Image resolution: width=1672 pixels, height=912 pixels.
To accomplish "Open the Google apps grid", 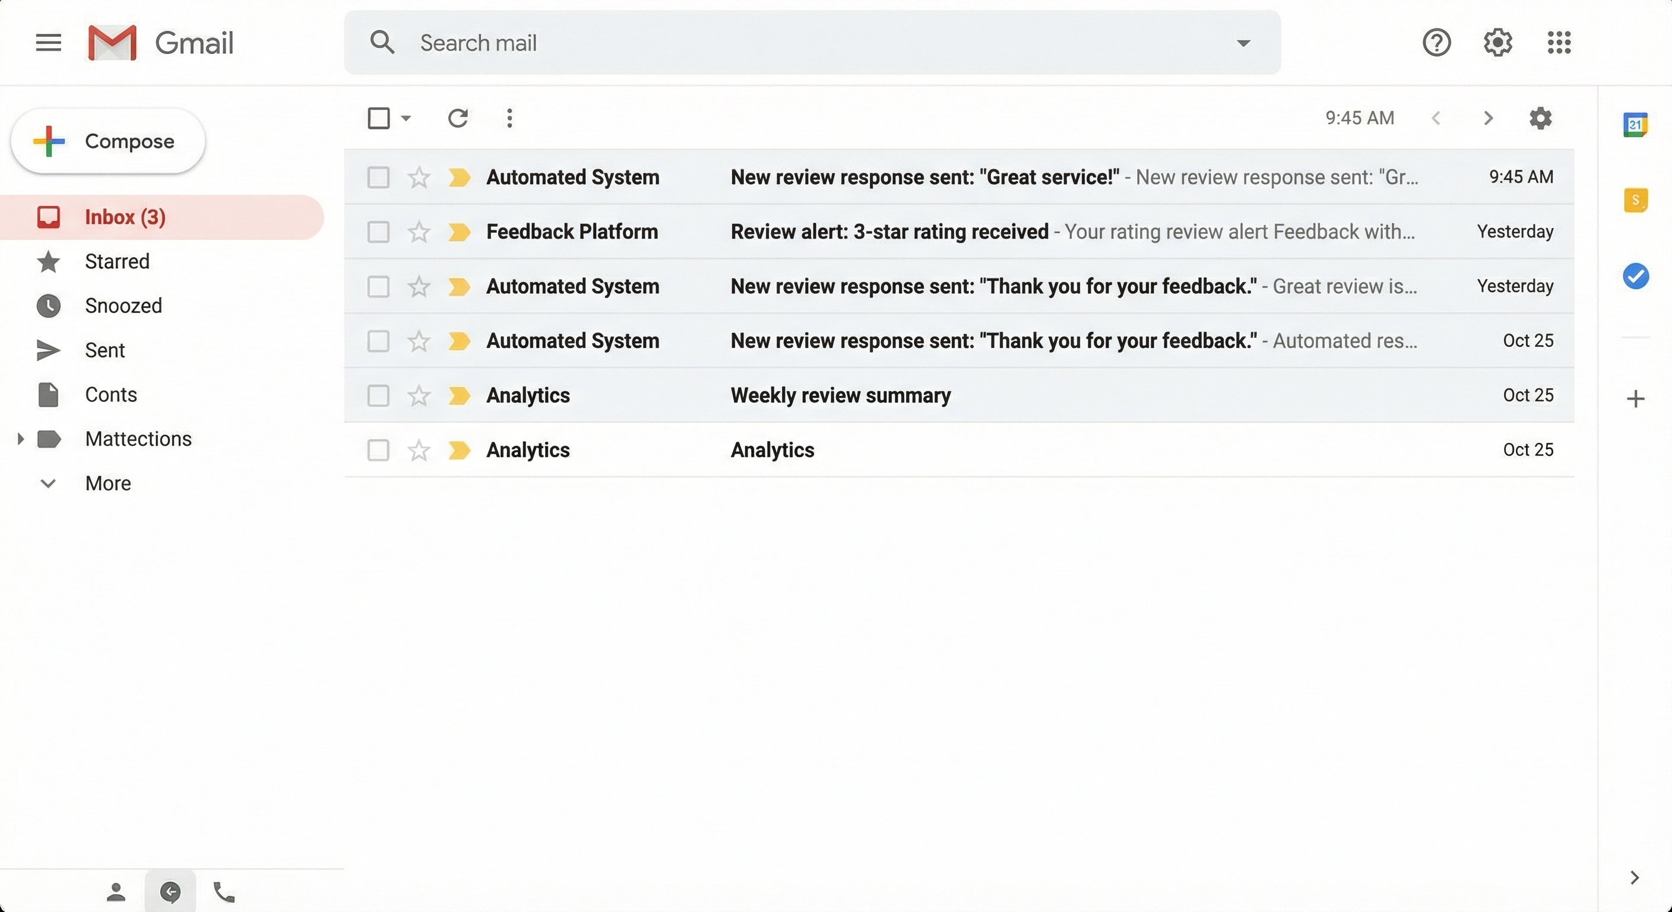I will (x=1559, y=43).
